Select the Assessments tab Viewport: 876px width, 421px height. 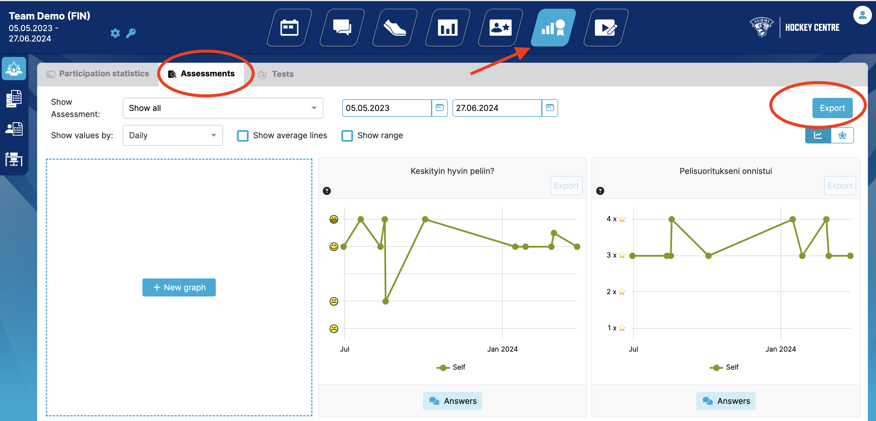201,74
